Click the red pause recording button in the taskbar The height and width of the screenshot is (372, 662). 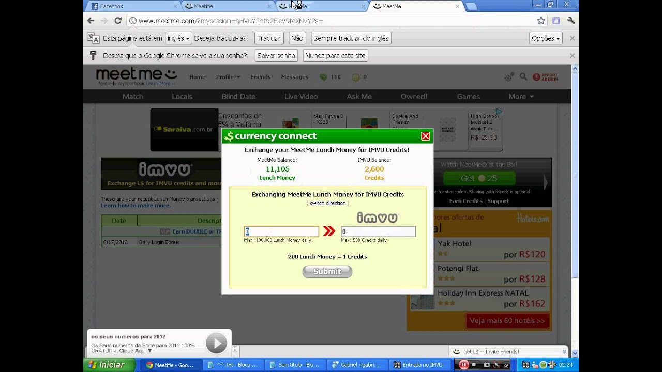click(x=464, y=365)
